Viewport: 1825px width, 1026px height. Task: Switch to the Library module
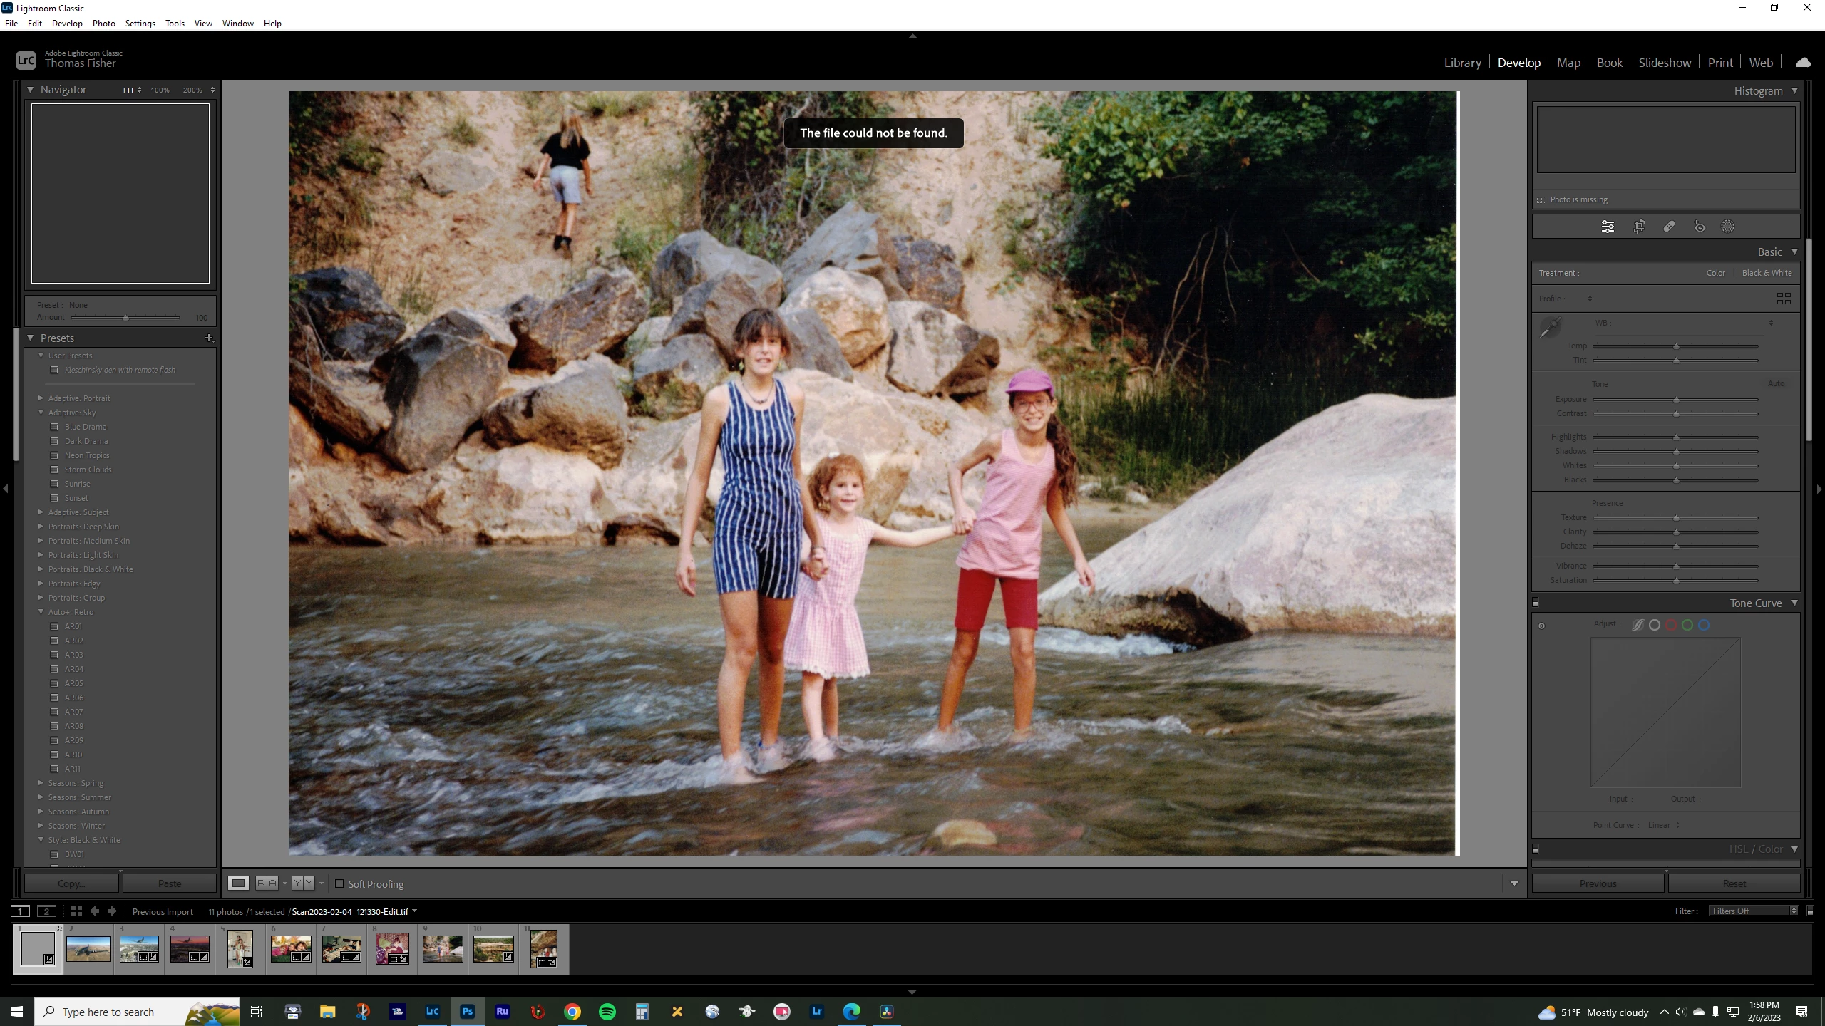[x=1462, y=63]
